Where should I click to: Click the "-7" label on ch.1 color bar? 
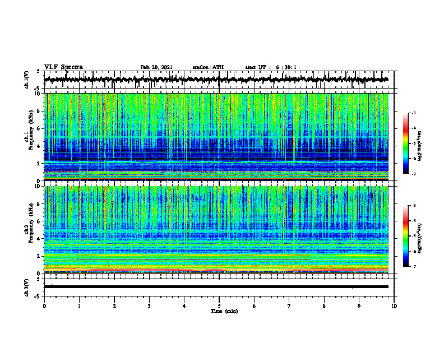coord(414,174)
